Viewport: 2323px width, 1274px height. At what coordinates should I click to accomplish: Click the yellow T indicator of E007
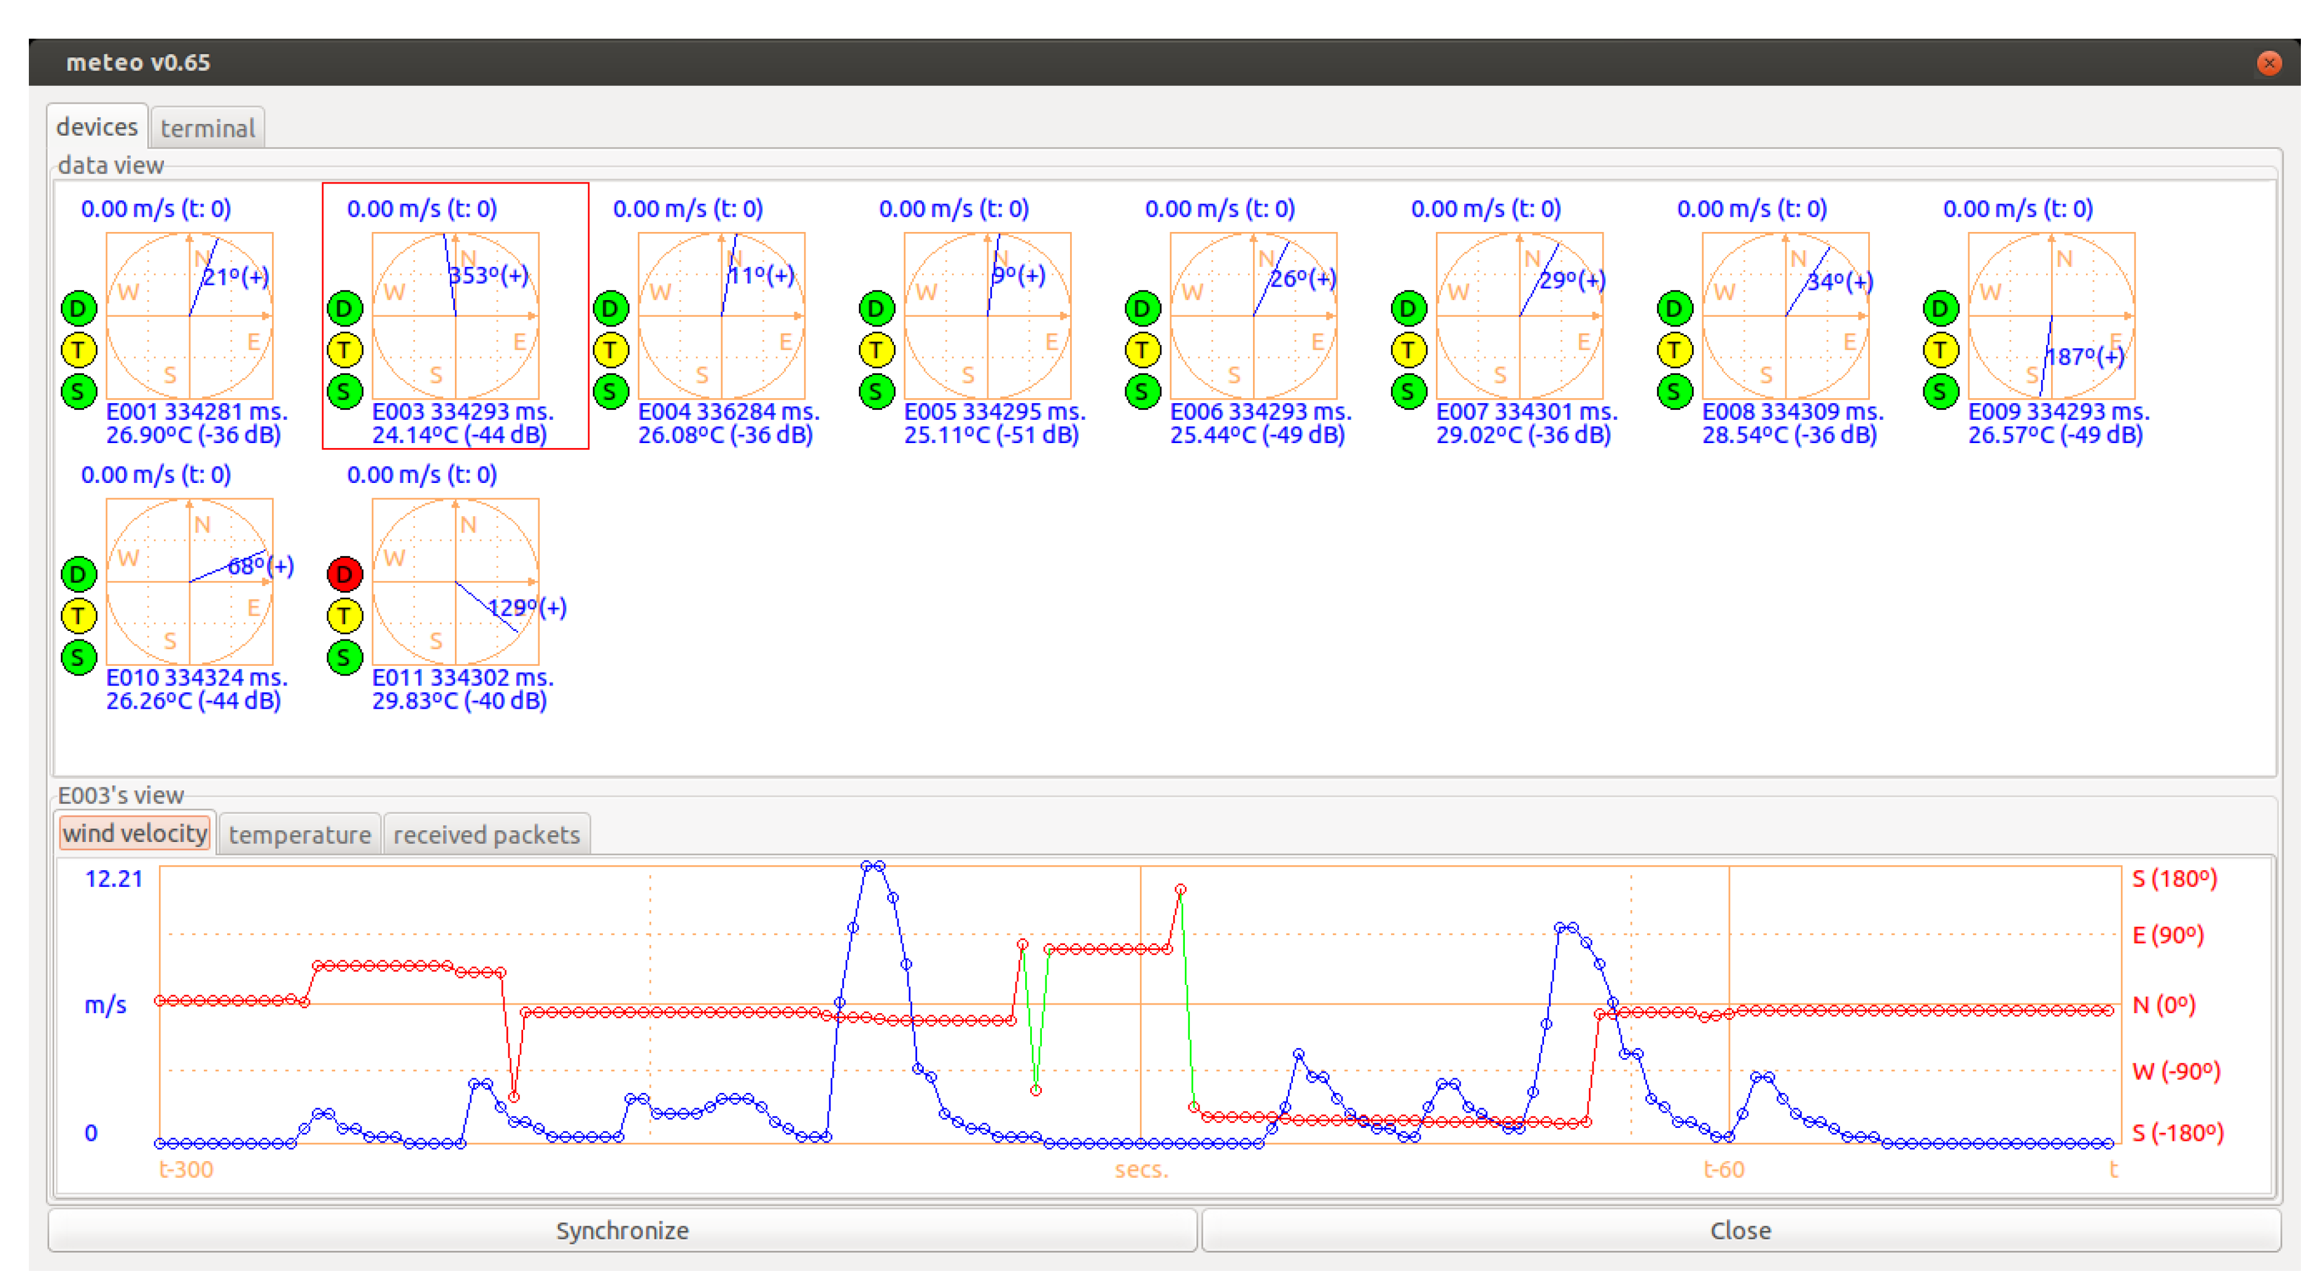1408,350
